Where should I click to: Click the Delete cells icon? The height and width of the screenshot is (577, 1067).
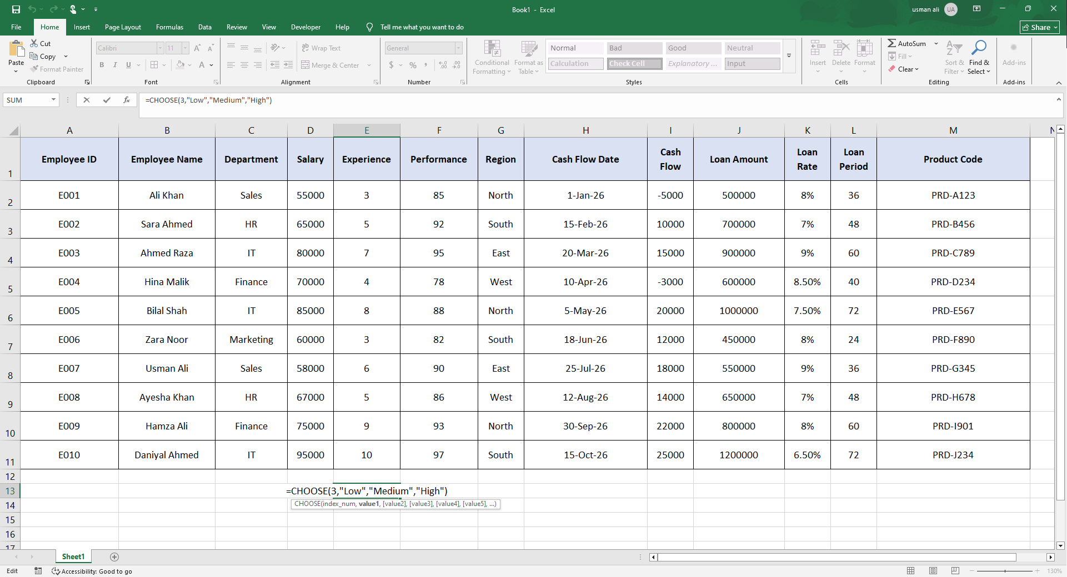(841, 49)
